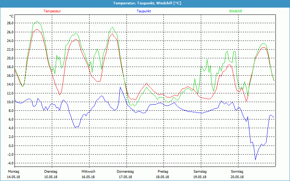The height and width of the screenshot is (181, 290).
Task: Click the 15.05.18 date label
Action: click(x=51, y=177)
